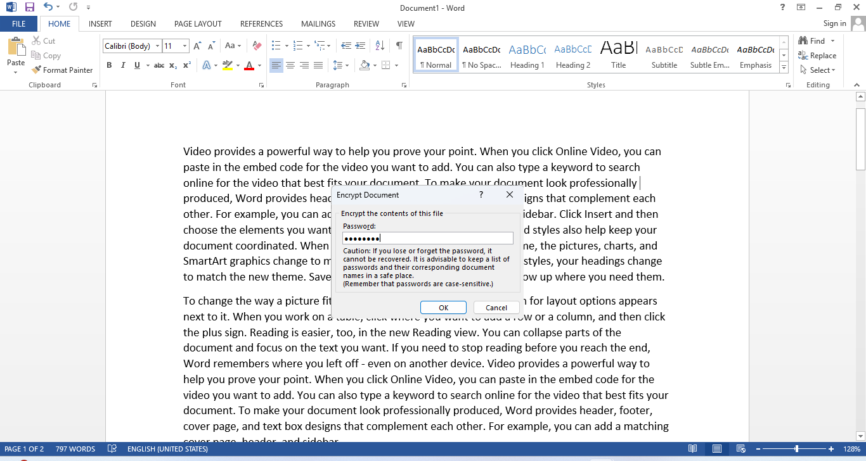Apply the Title style

(619, 56)
